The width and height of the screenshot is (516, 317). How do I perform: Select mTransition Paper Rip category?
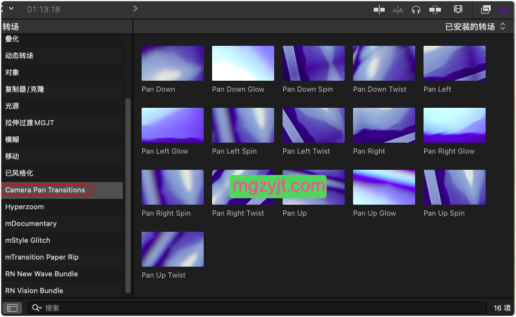point(62,257)
